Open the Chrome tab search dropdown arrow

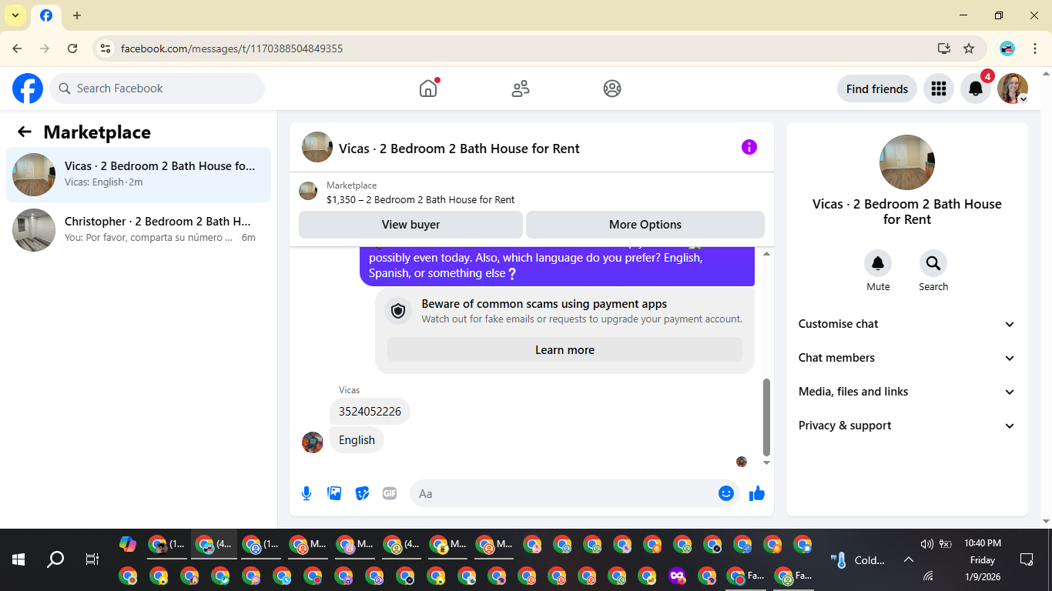tap(15, 15)
